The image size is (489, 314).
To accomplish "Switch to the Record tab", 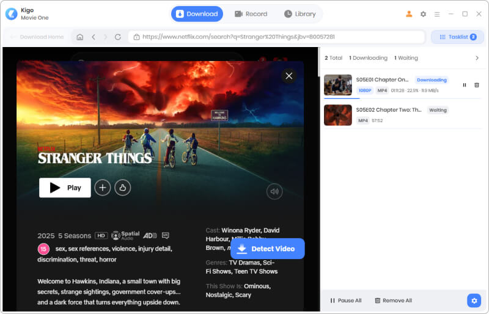I will 251,14.
